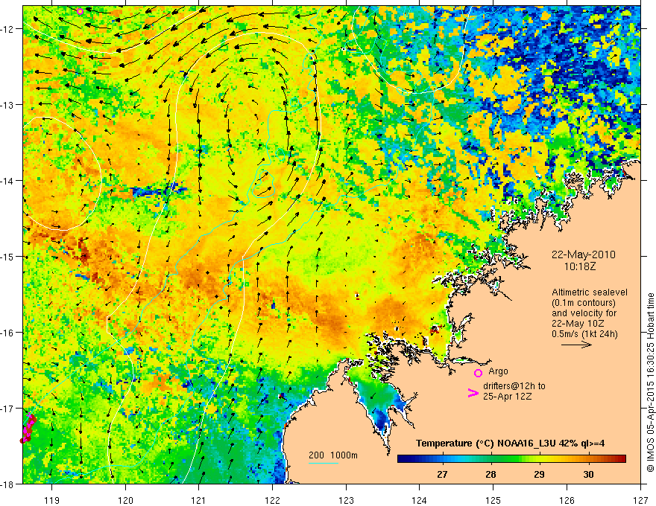Click the temperature color bar at 29
The height and width of the screenshot is (506, 656).
539,459
